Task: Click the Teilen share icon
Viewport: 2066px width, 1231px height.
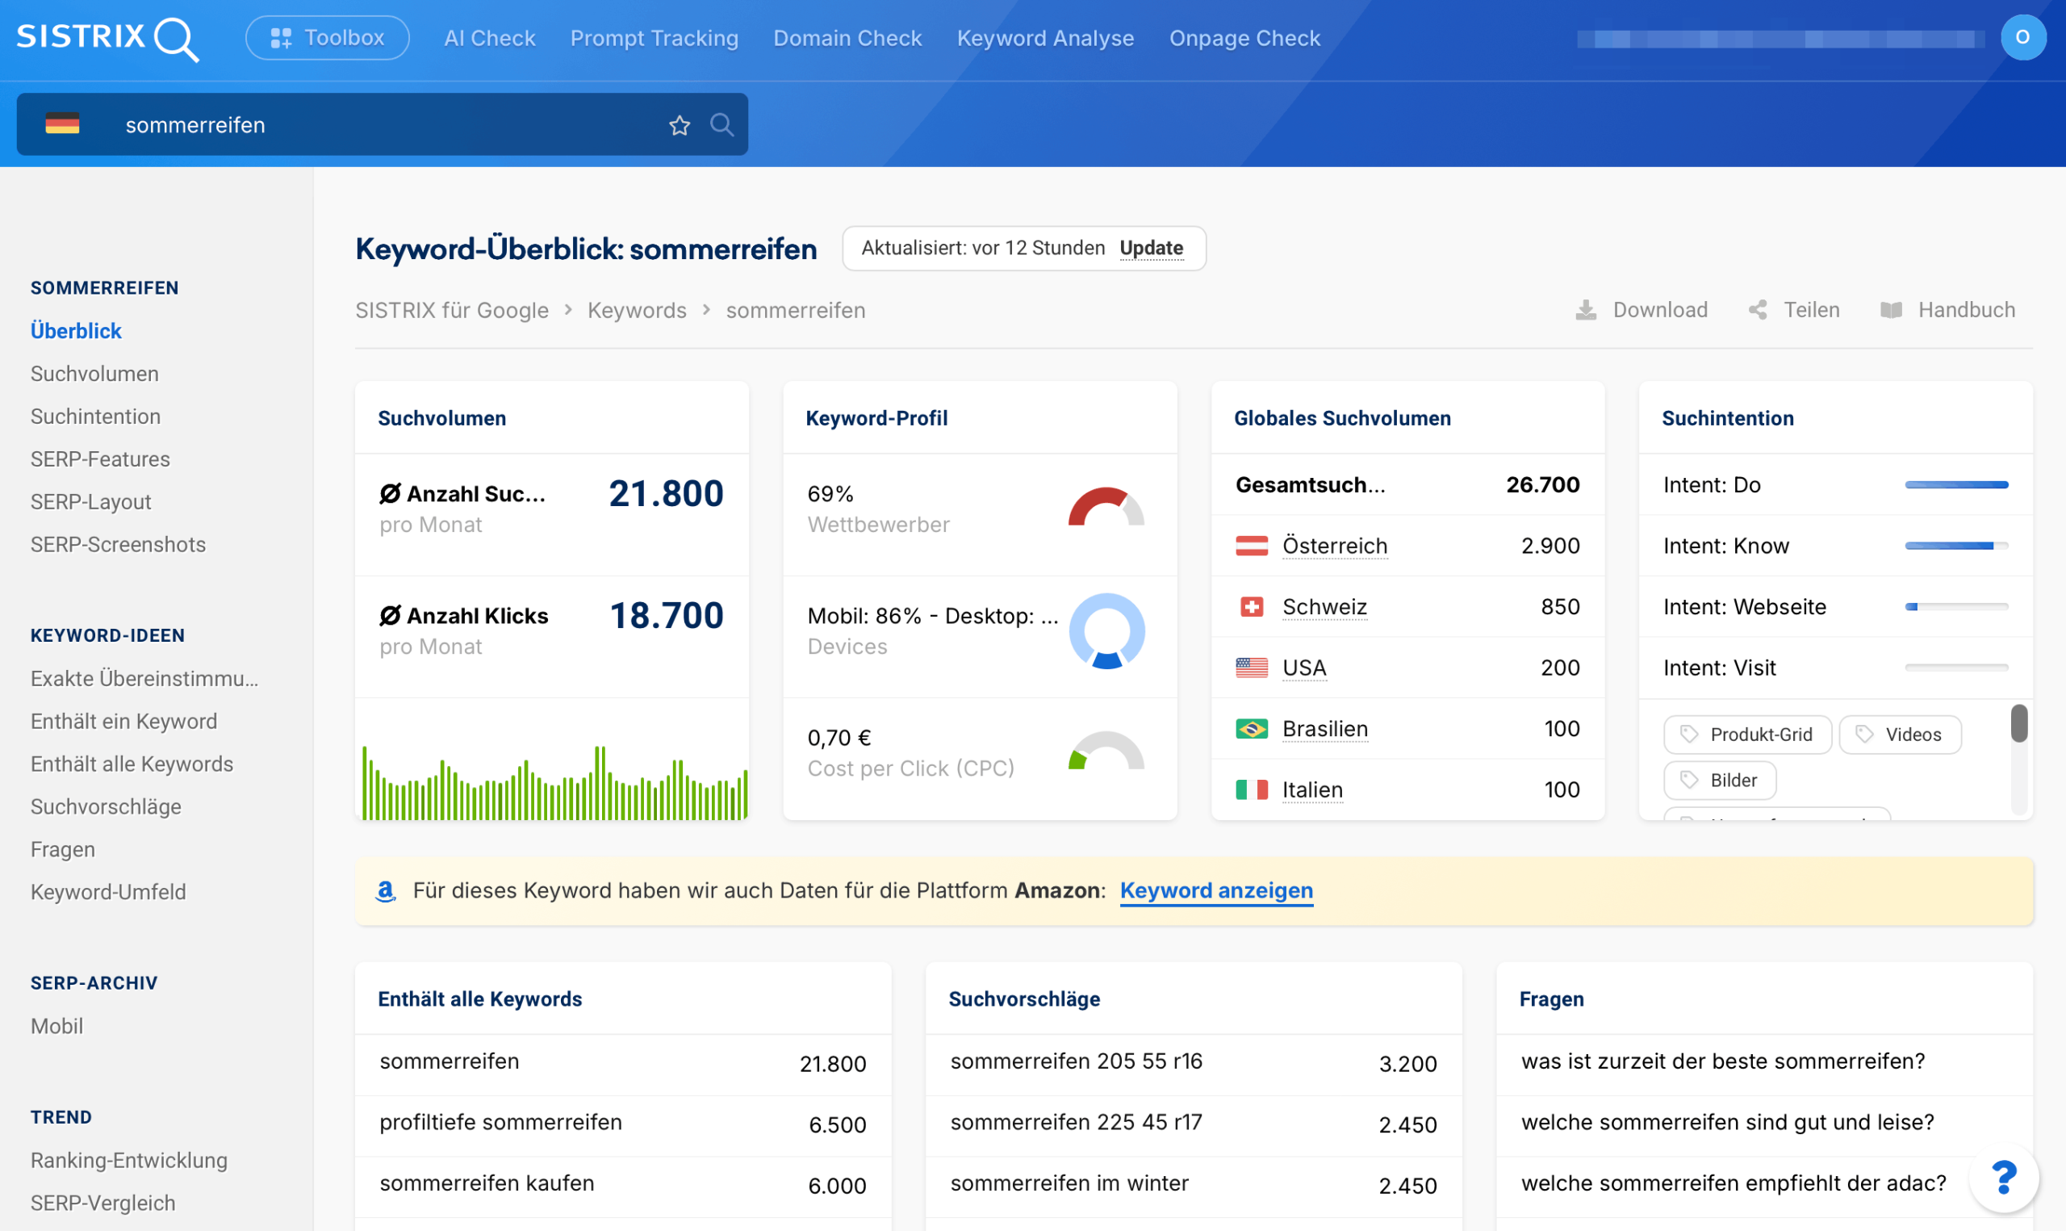Action: coord(1758,310)
